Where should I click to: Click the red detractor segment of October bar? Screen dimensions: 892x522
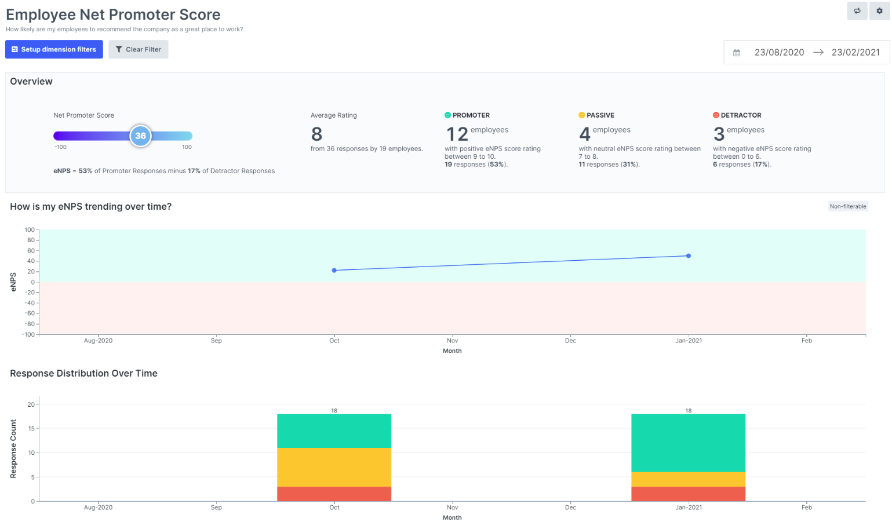[334, 494]
